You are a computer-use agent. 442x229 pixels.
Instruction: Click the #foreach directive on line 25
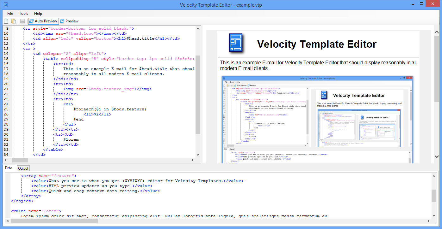click(x=110, y=109)
